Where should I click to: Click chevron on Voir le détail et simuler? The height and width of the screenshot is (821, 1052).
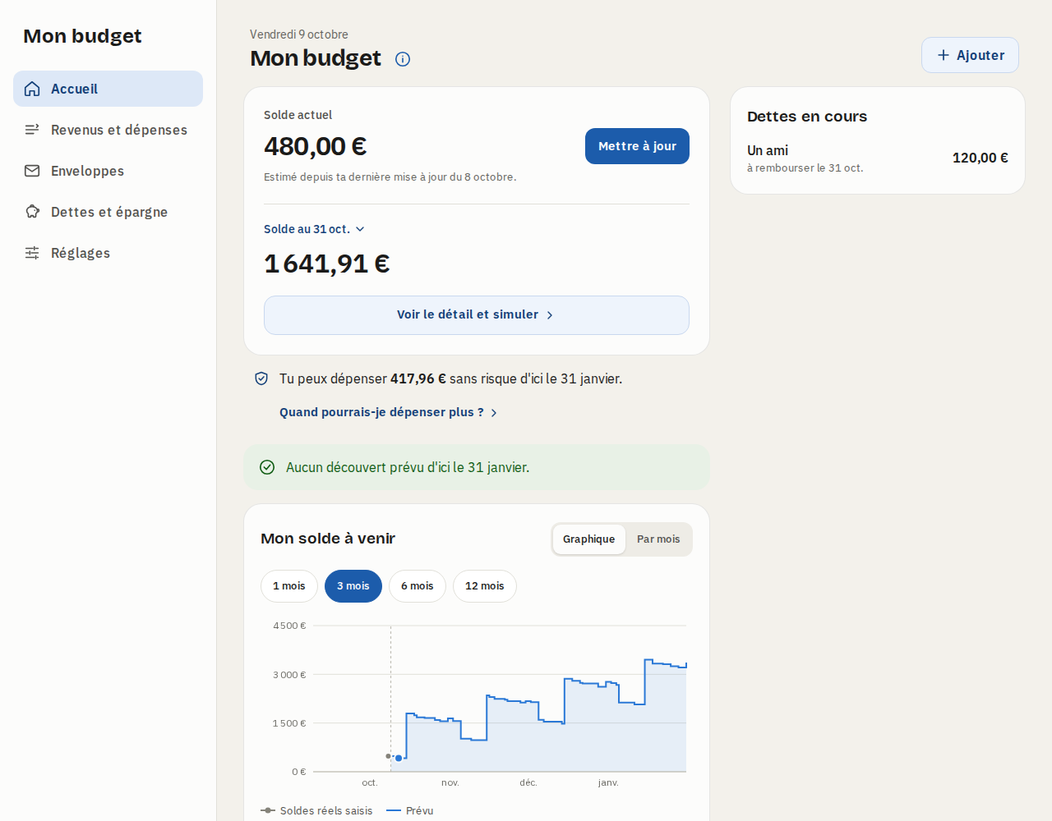point(550,315)
